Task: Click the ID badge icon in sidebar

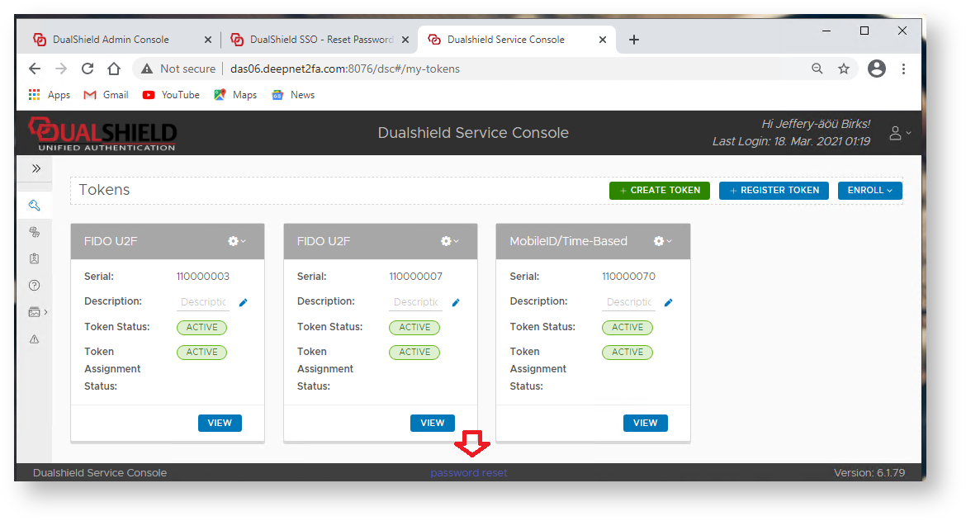Action: point(34,258)
